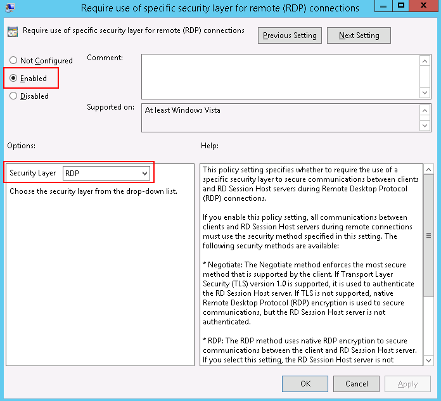This screenshot has width=441, height=401.
Task: Click the '* RDP:' help paragraph
Action: pos(310,350)
